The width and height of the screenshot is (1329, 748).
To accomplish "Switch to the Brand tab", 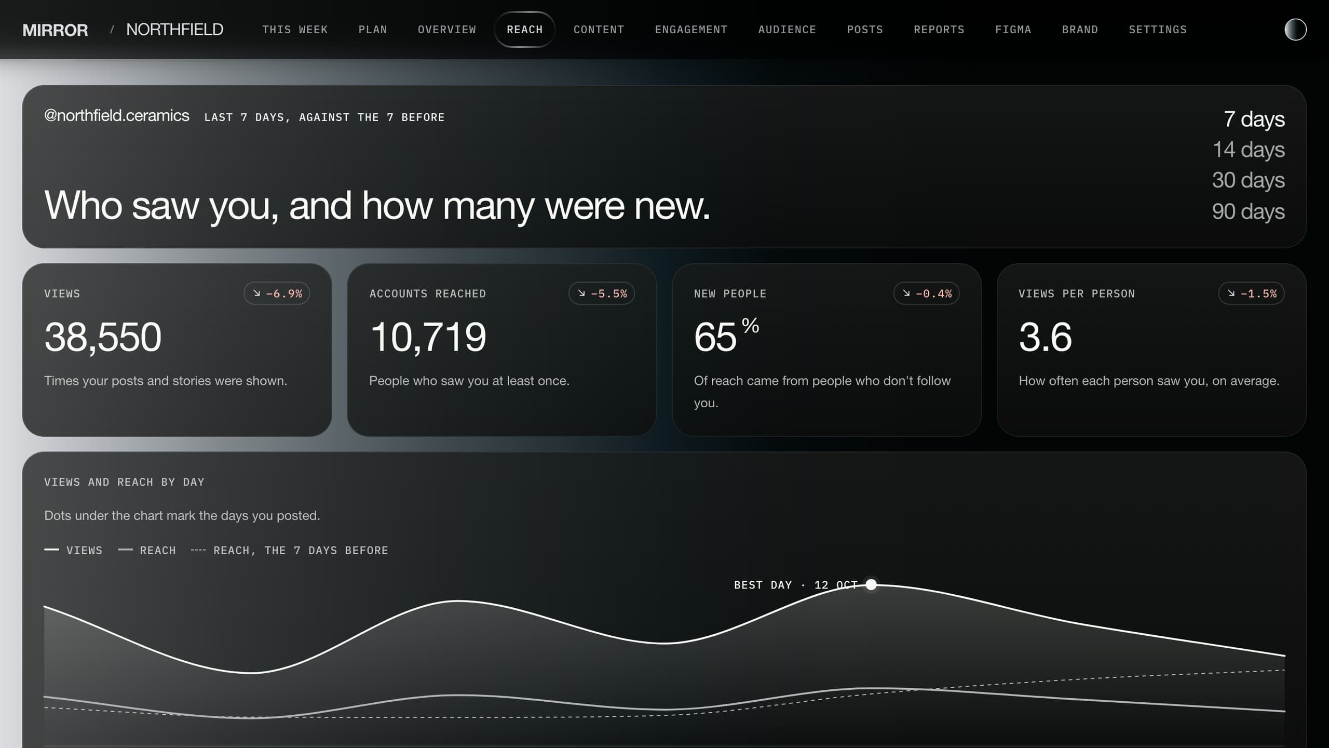I will 1080,30.
